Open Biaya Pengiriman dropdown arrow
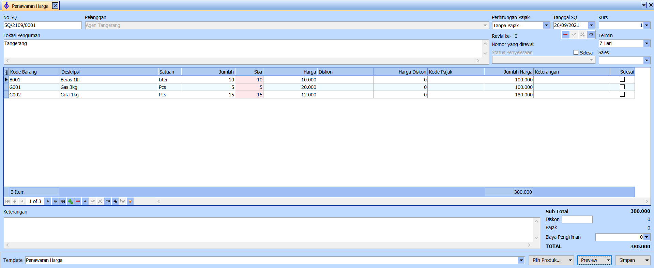 point(647,237)
